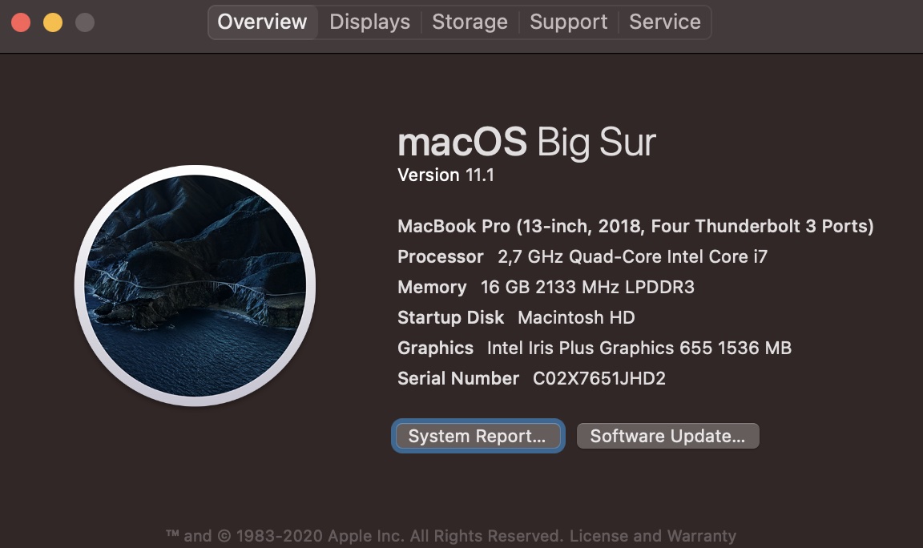Click the System Report button
Viewport: 923px width, 548px height.
point(478,437)
